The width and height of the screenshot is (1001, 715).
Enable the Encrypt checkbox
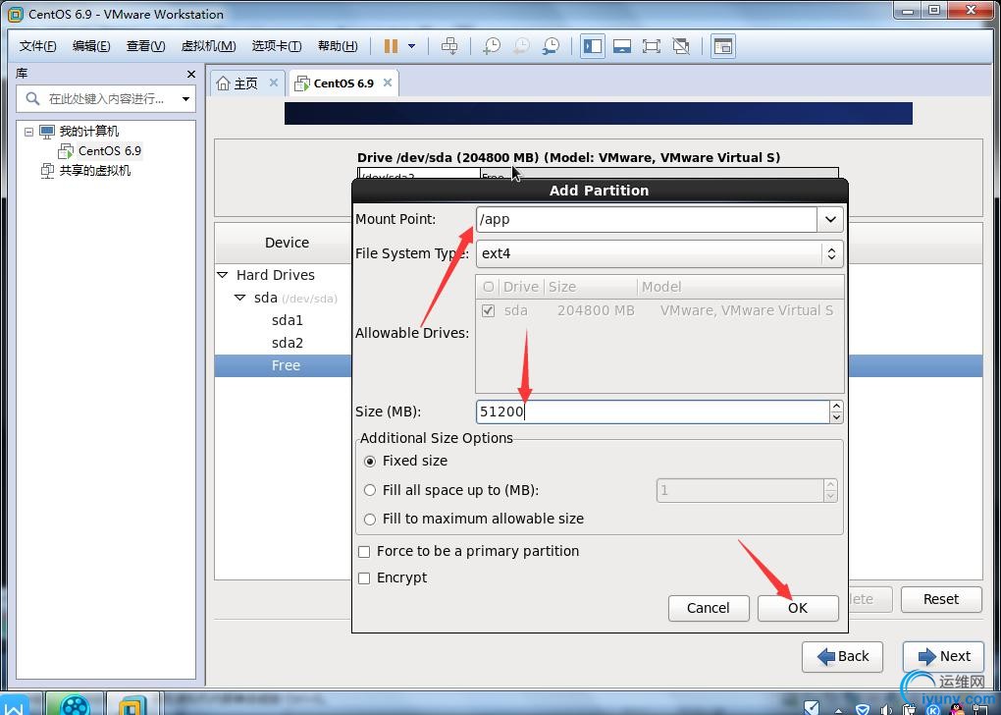[364, 578]
